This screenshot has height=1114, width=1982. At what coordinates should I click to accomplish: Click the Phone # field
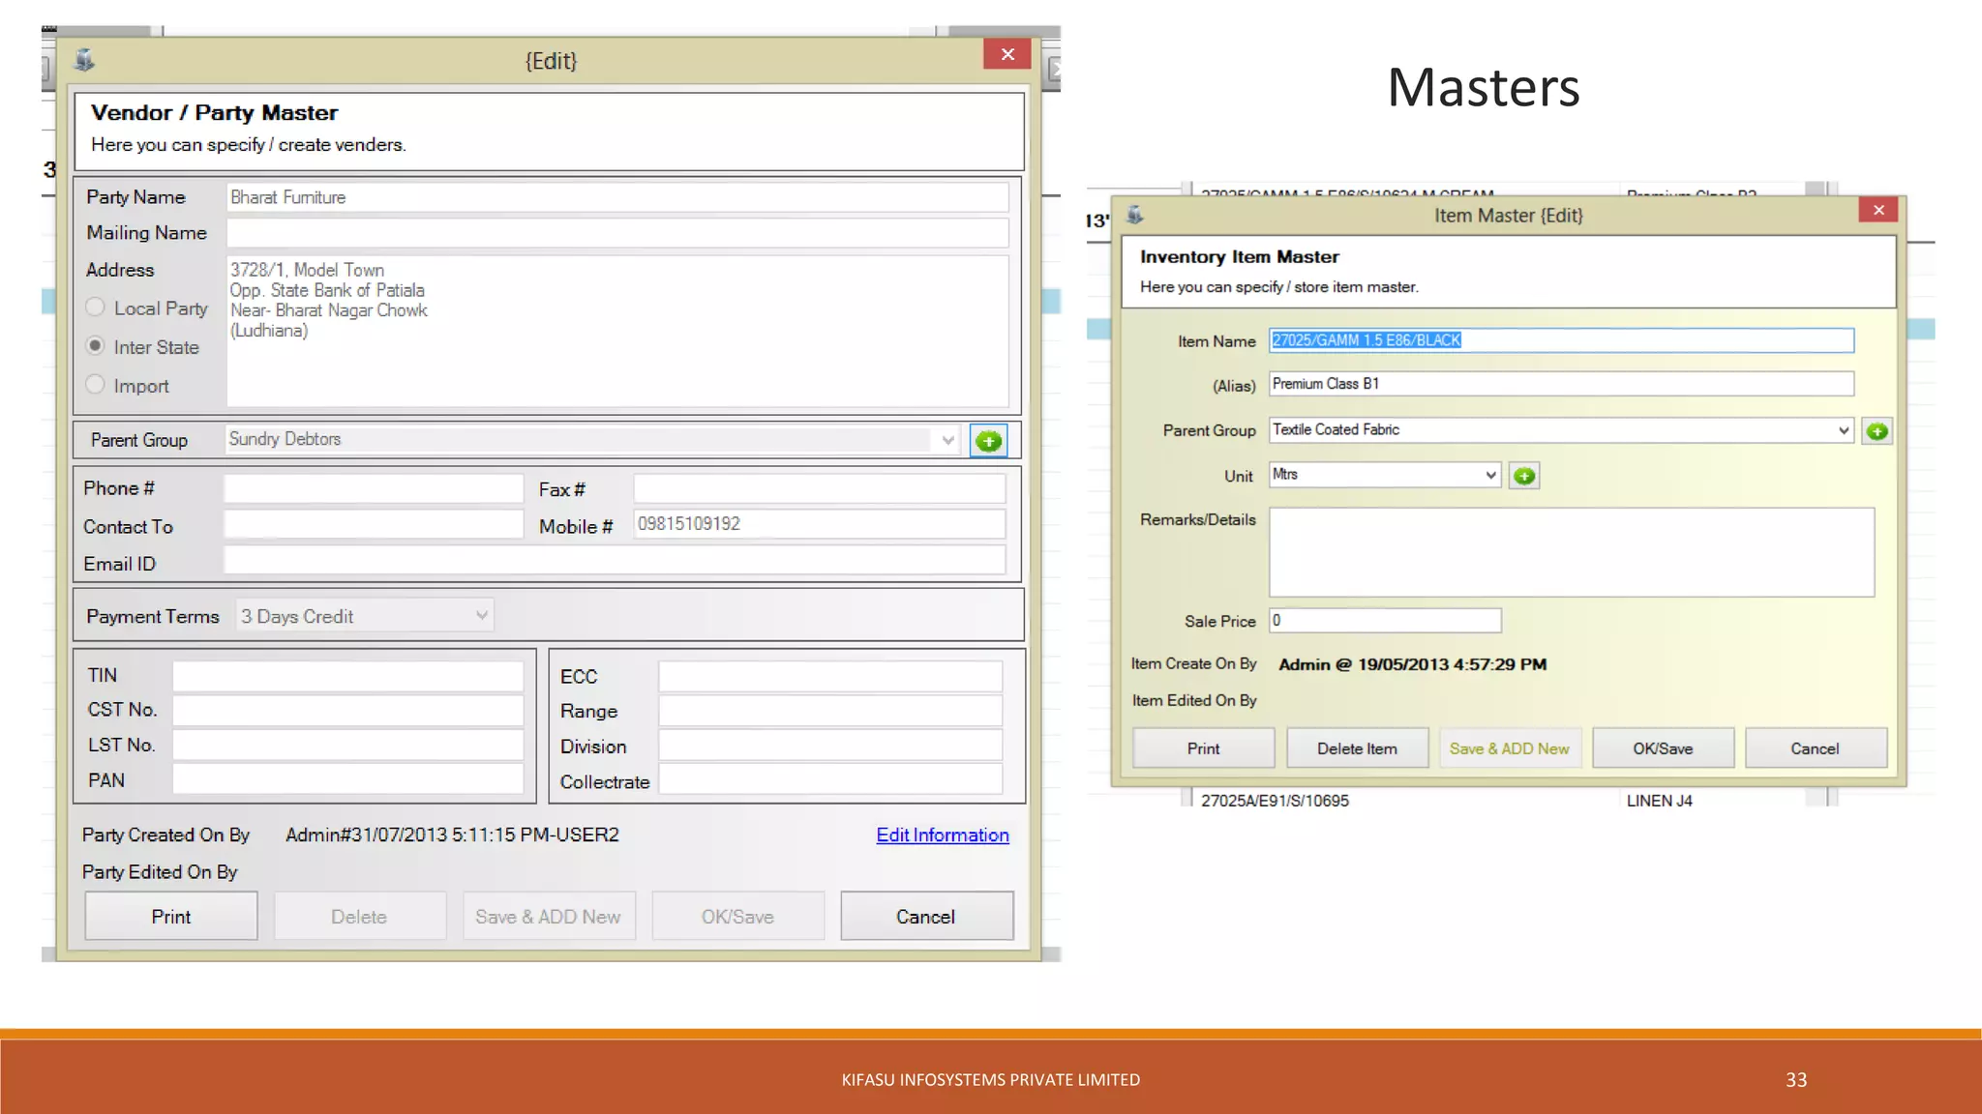coord(374,488)
